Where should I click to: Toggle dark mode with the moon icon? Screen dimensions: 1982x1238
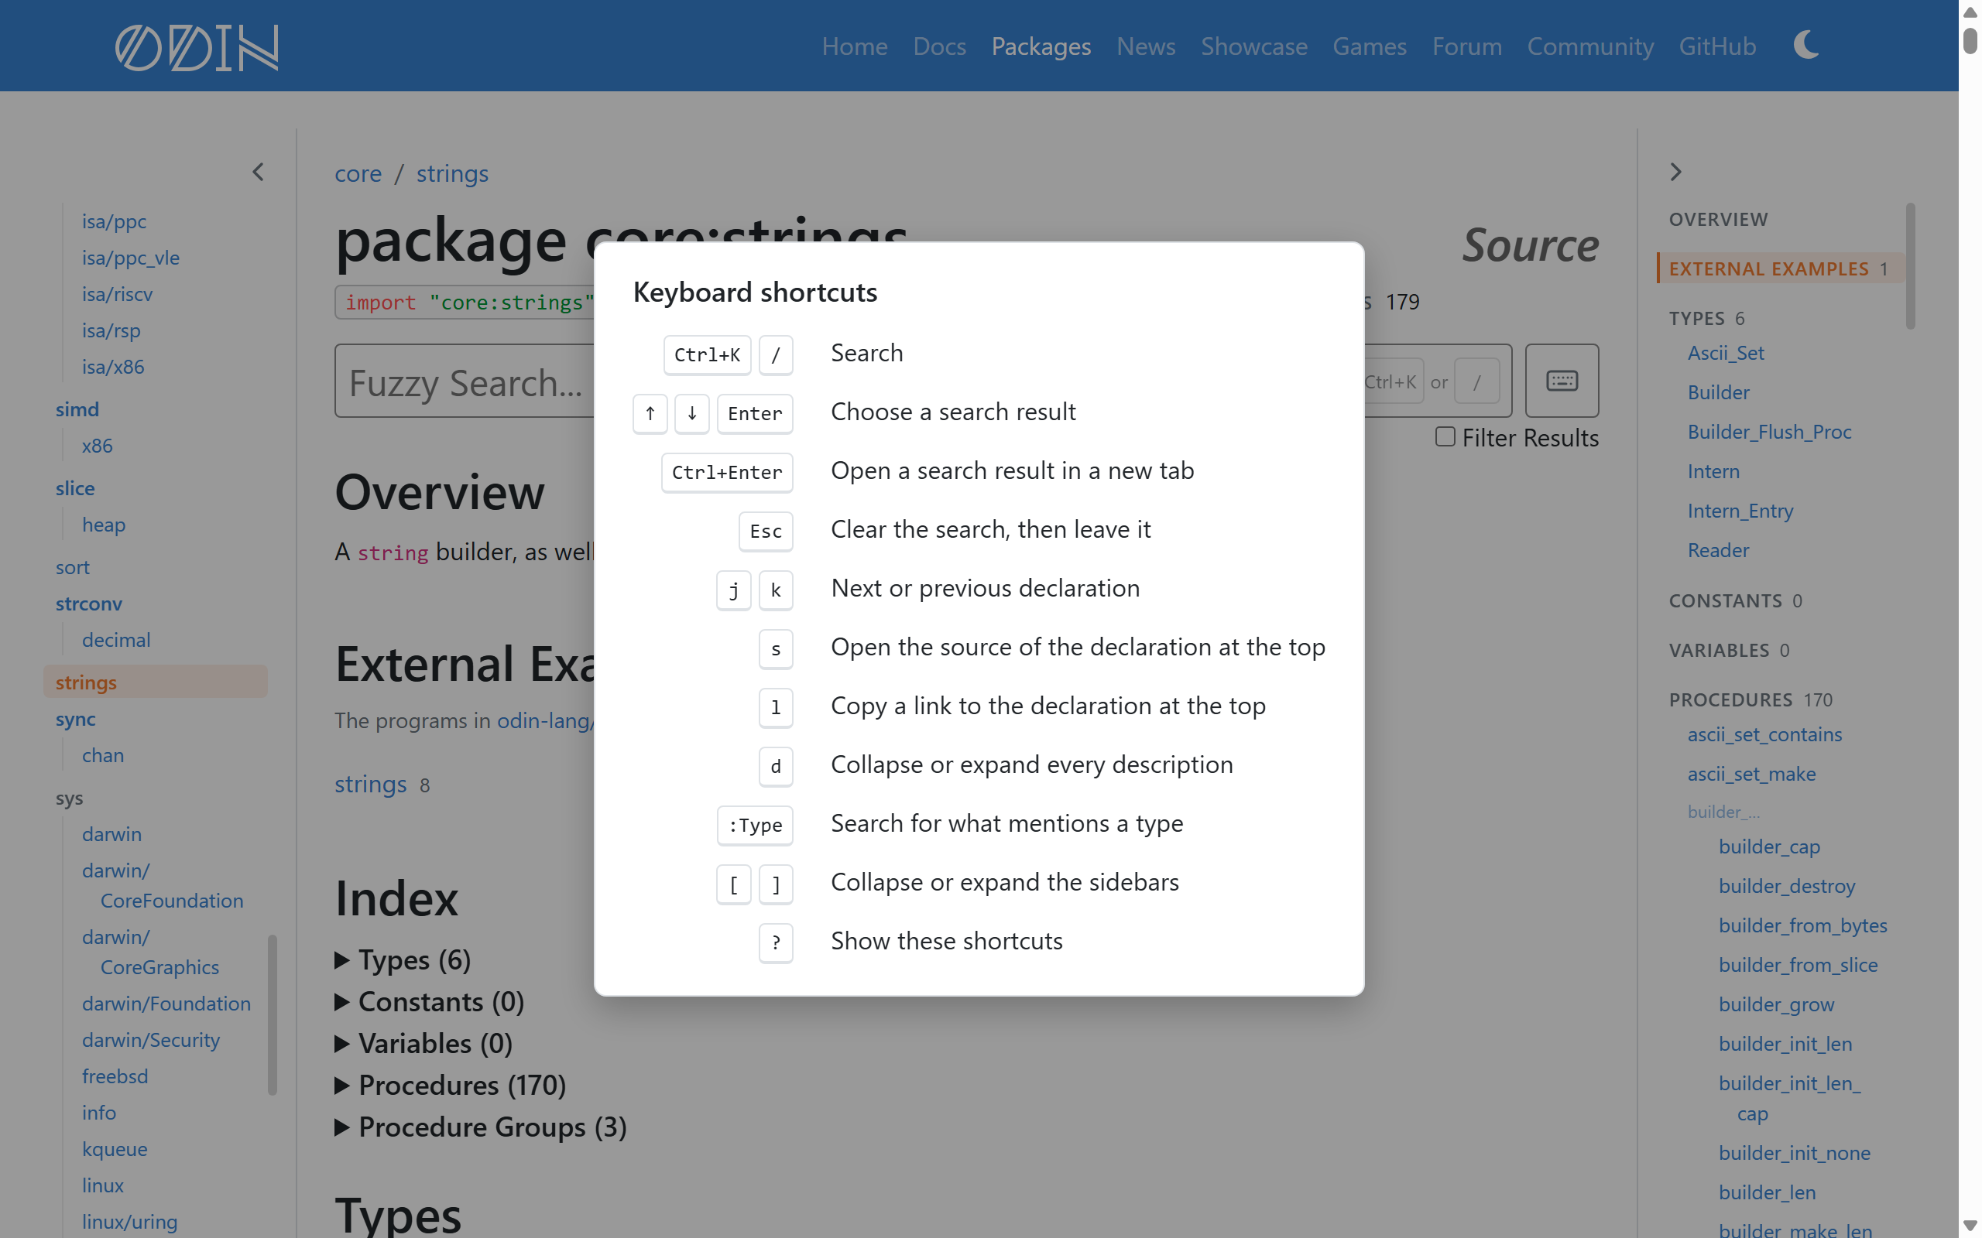click(1806, 45)
